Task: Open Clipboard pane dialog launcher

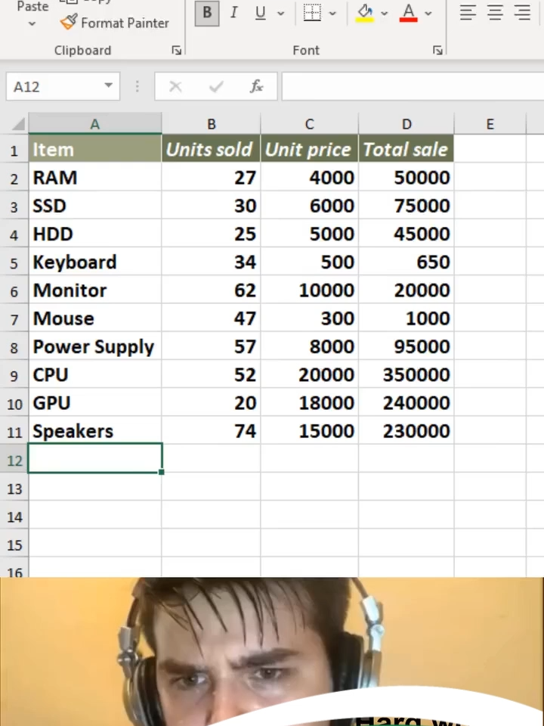Action: 176,51
